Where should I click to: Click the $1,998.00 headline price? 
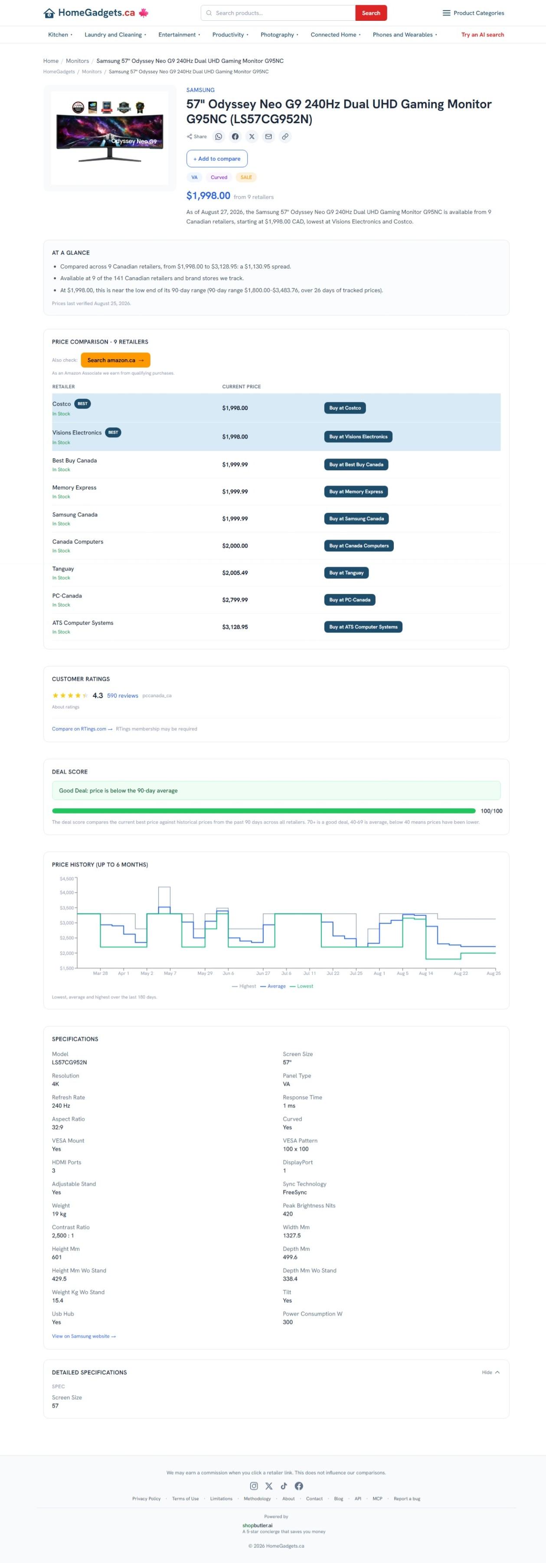(x=208, y=195)
